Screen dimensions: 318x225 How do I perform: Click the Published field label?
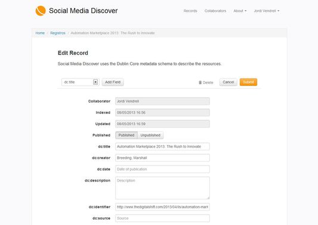101,135
